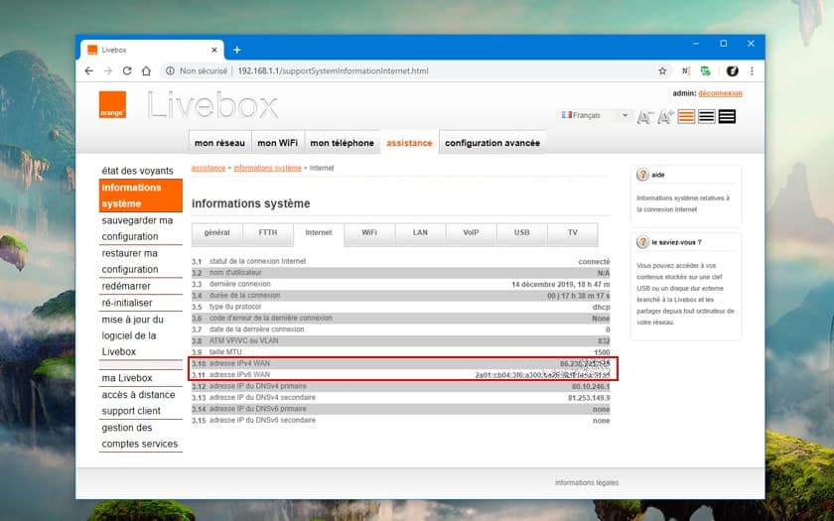Click the primary DNSv4 address 80.10.246.1
Screen dimensions: 834x521
(x=591, y=386)
